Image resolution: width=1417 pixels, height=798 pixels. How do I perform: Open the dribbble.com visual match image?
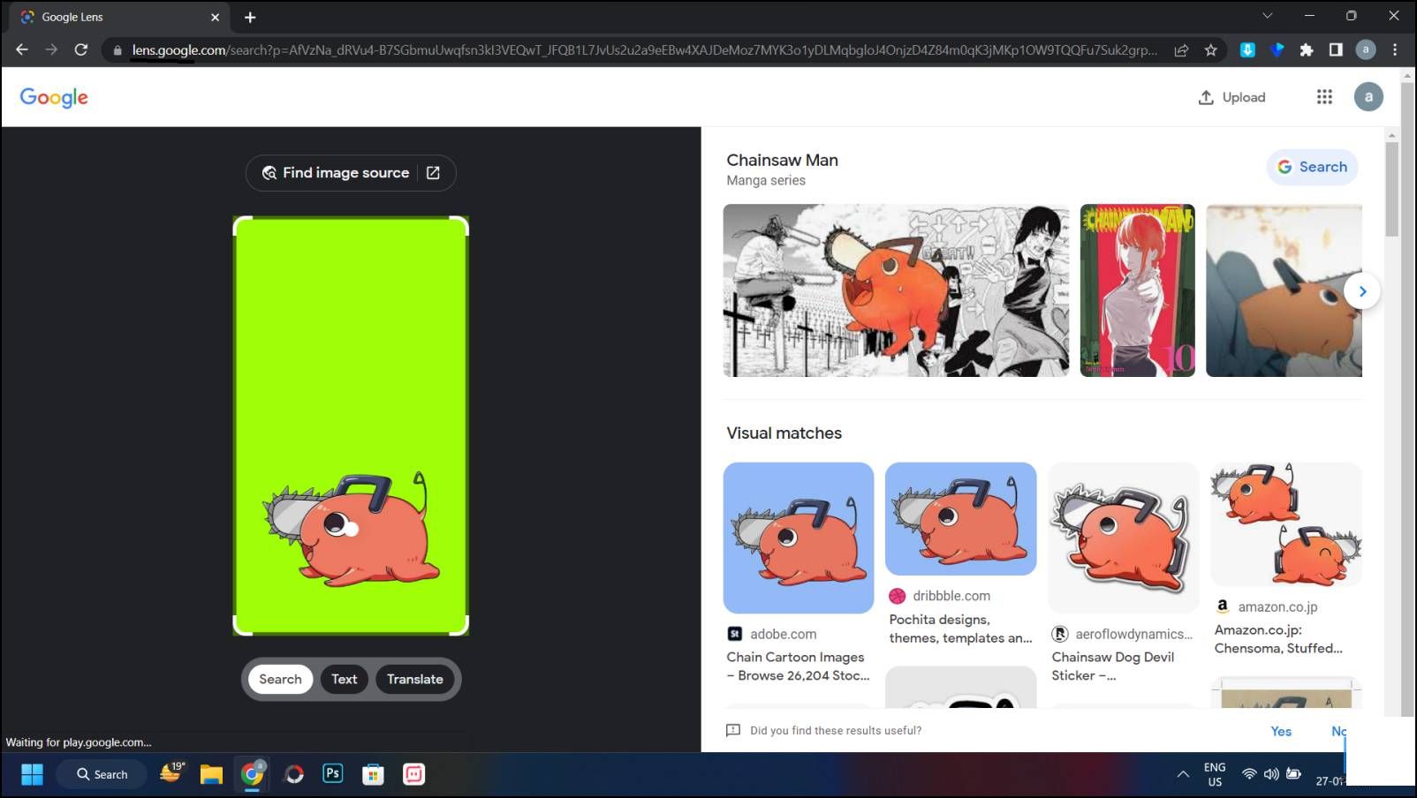960,519
